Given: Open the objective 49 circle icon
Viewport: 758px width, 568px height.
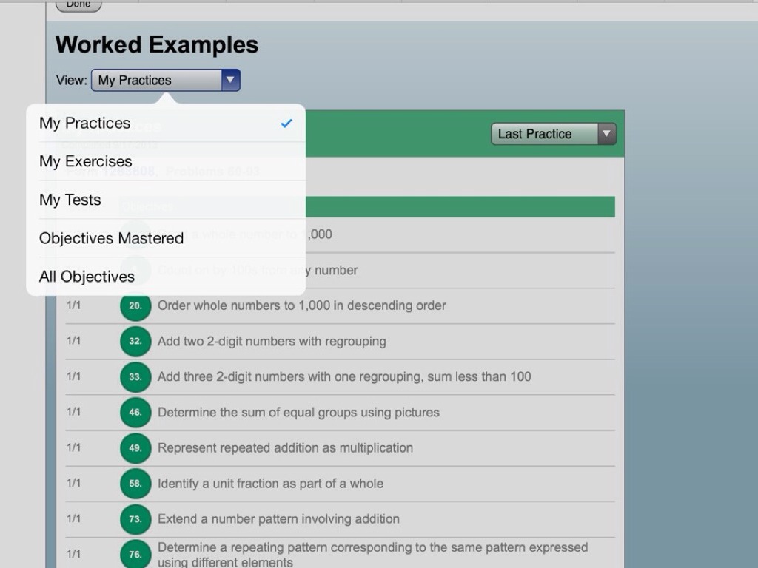Looking at the screenshot, I should pyautogui.click(x=135, y=448).
